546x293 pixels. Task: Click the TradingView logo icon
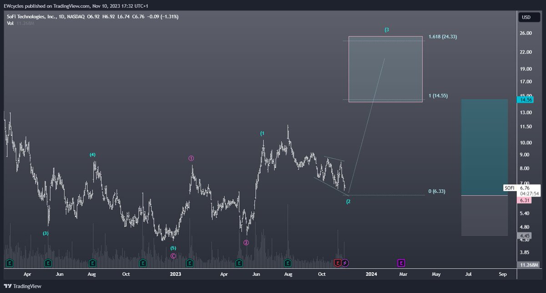click(7, 286)
